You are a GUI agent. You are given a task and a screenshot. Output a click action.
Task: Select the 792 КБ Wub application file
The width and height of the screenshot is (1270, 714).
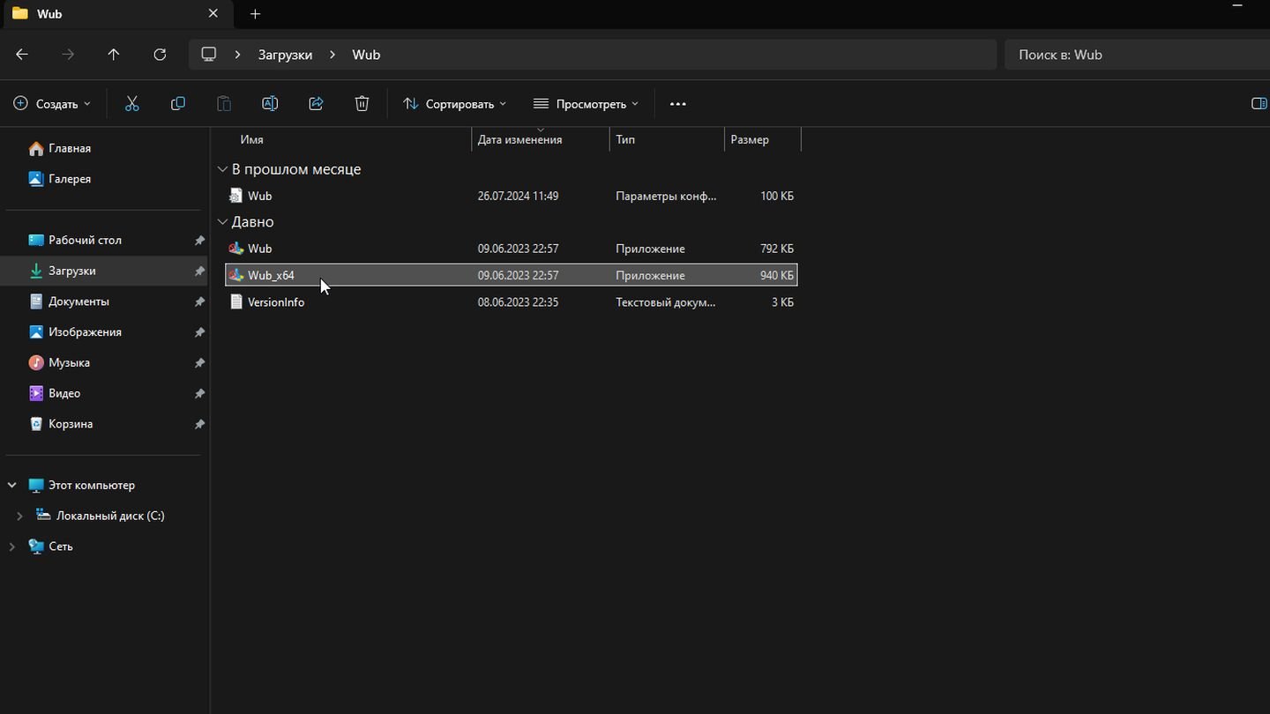coord(512,249)
